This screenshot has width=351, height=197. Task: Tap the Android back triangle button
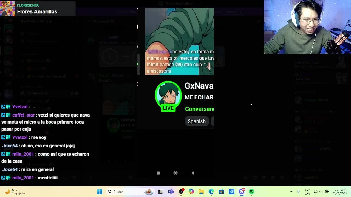(193, 173)
